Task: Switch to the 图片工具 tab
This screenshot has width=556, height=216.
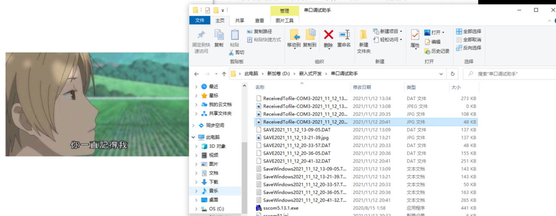Action: point(284,20)
